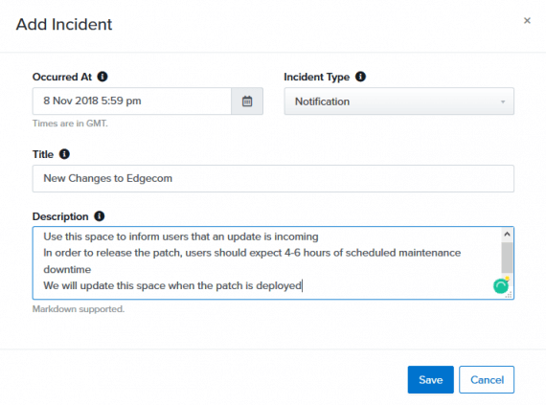Click the Occurred At info icon
The image size is (546, 405).
[x=102, y=77]
